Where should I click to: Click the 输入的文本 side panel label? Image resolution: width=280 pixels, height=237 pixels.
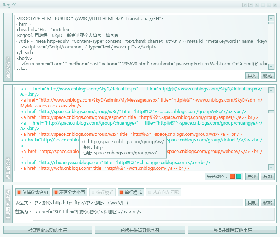8,68
